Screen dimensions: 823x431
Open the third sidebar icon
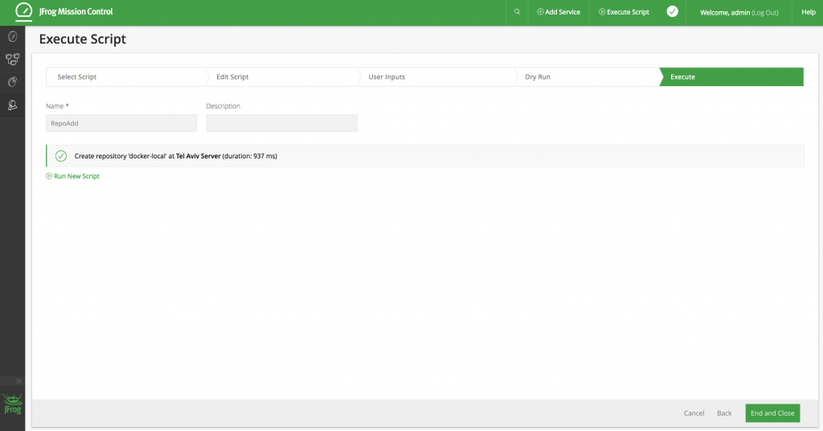click(13, 82)
